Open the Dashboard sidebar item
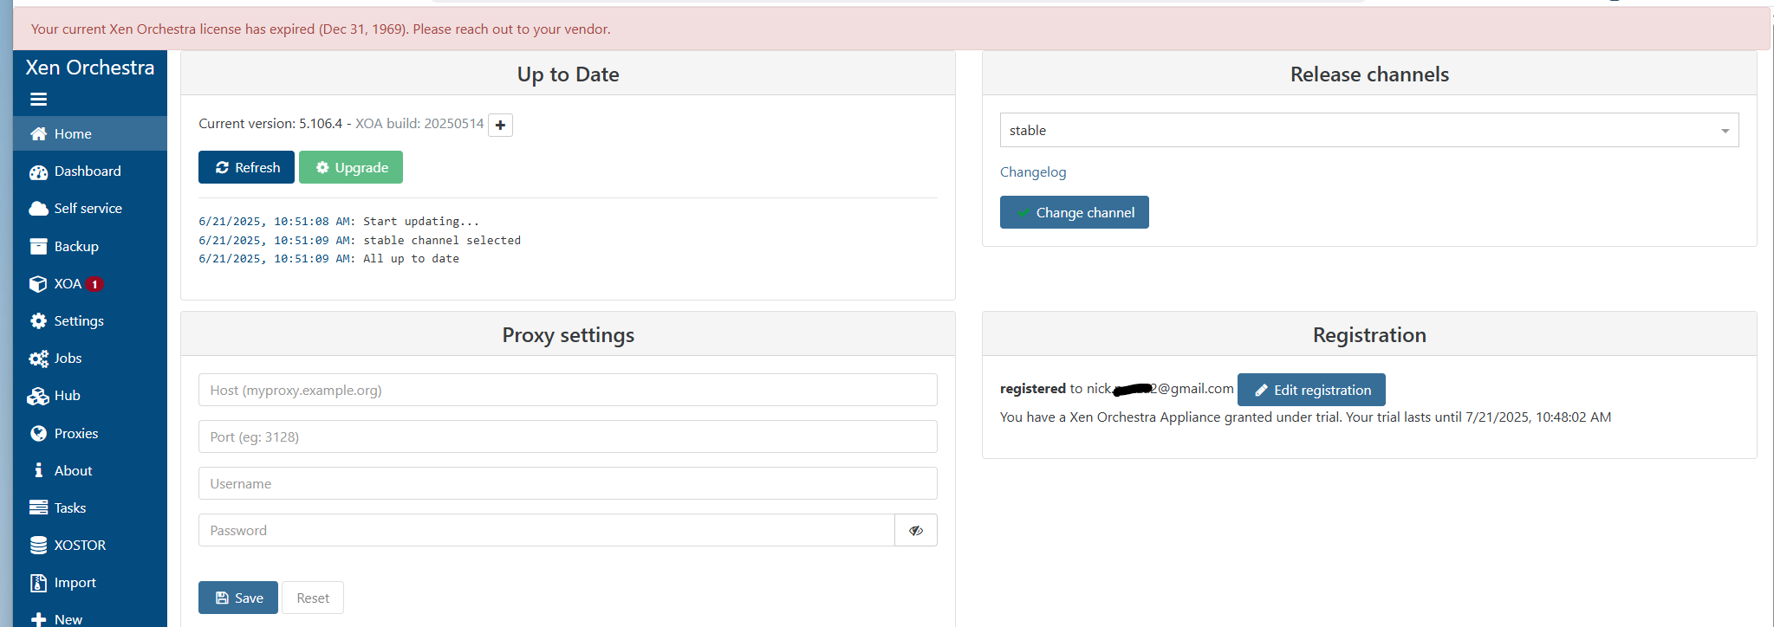Viewport: 1774px width, 627px height. (x=90, y=171)
